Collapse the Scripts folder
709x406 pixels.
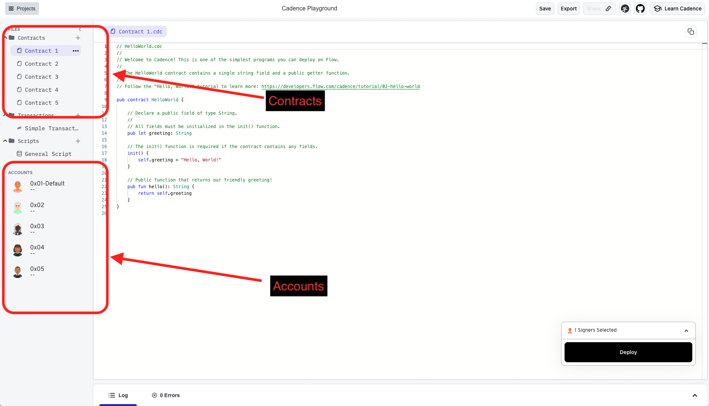coord(5,141)
